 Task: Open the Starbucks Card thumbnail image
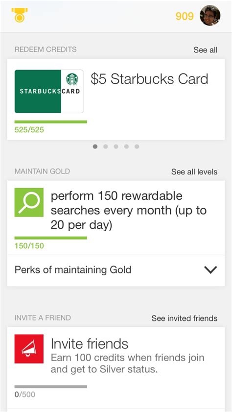49,92
